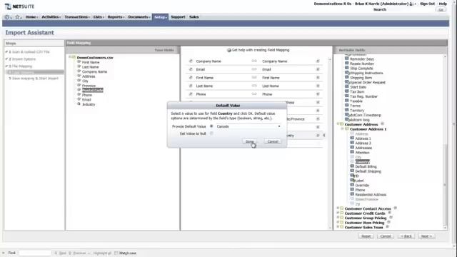
Task: Click the Help link in header
Action: point(443,4)
